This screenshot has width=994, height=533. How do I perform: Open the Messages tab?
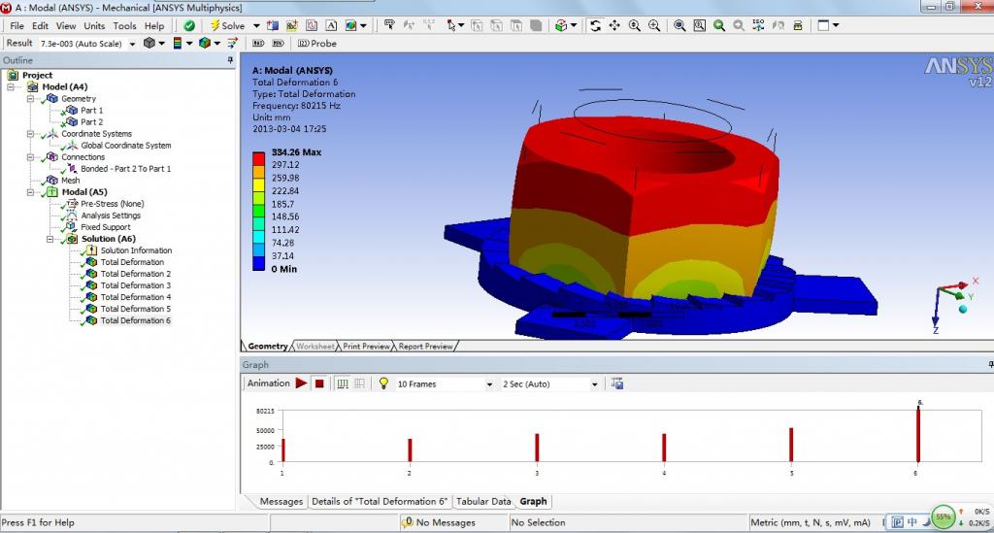coord(281,501)
